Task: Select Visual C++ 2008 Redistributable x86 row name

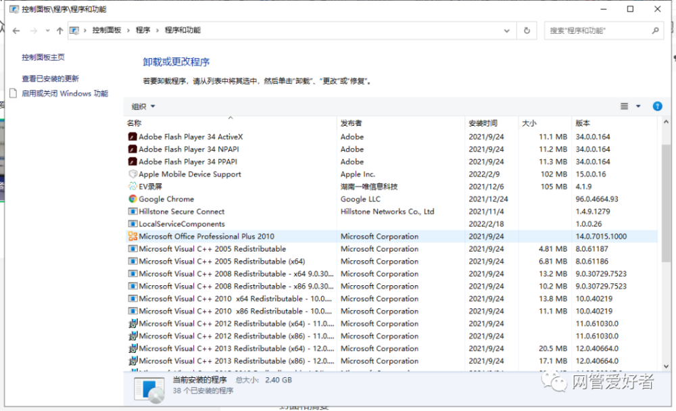Action: pos(236,287)
